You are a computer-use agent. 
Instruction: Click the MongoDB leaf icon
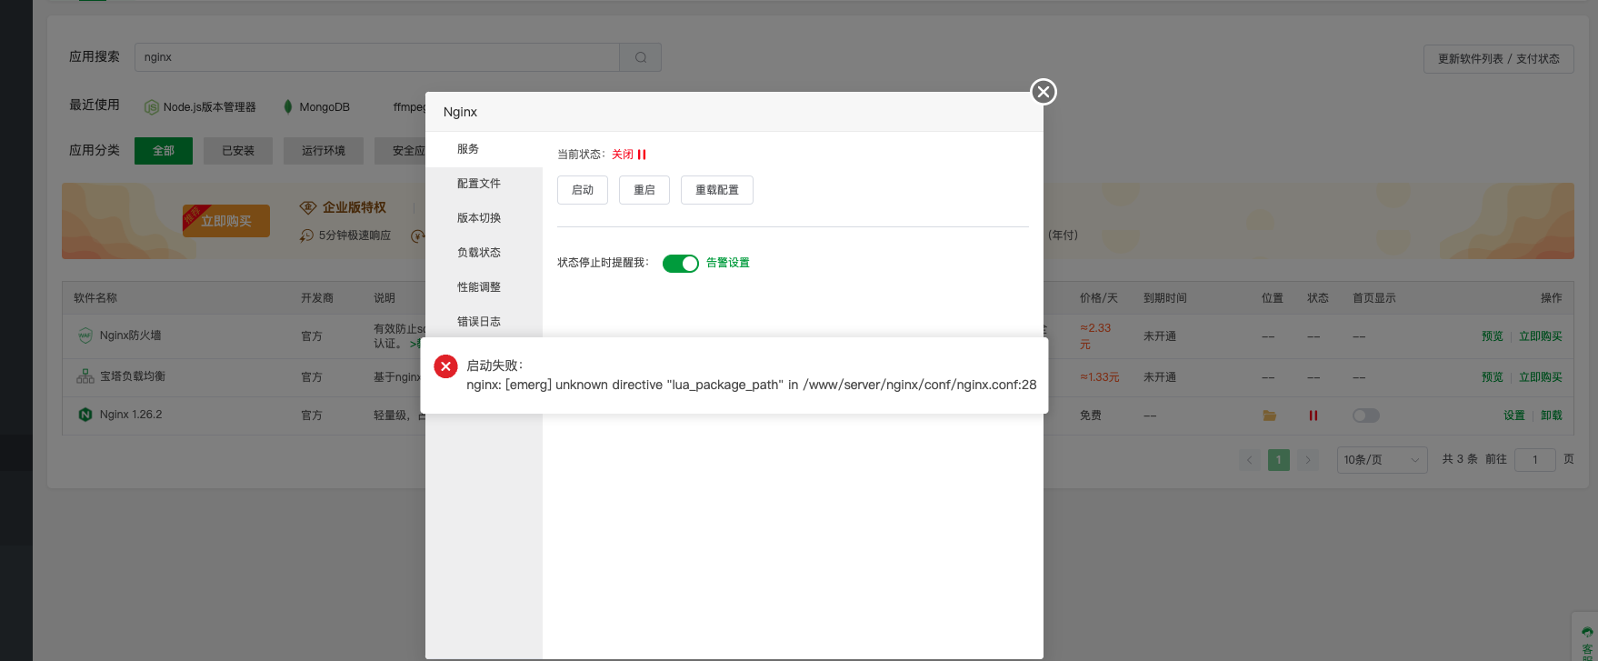(288, 106)
